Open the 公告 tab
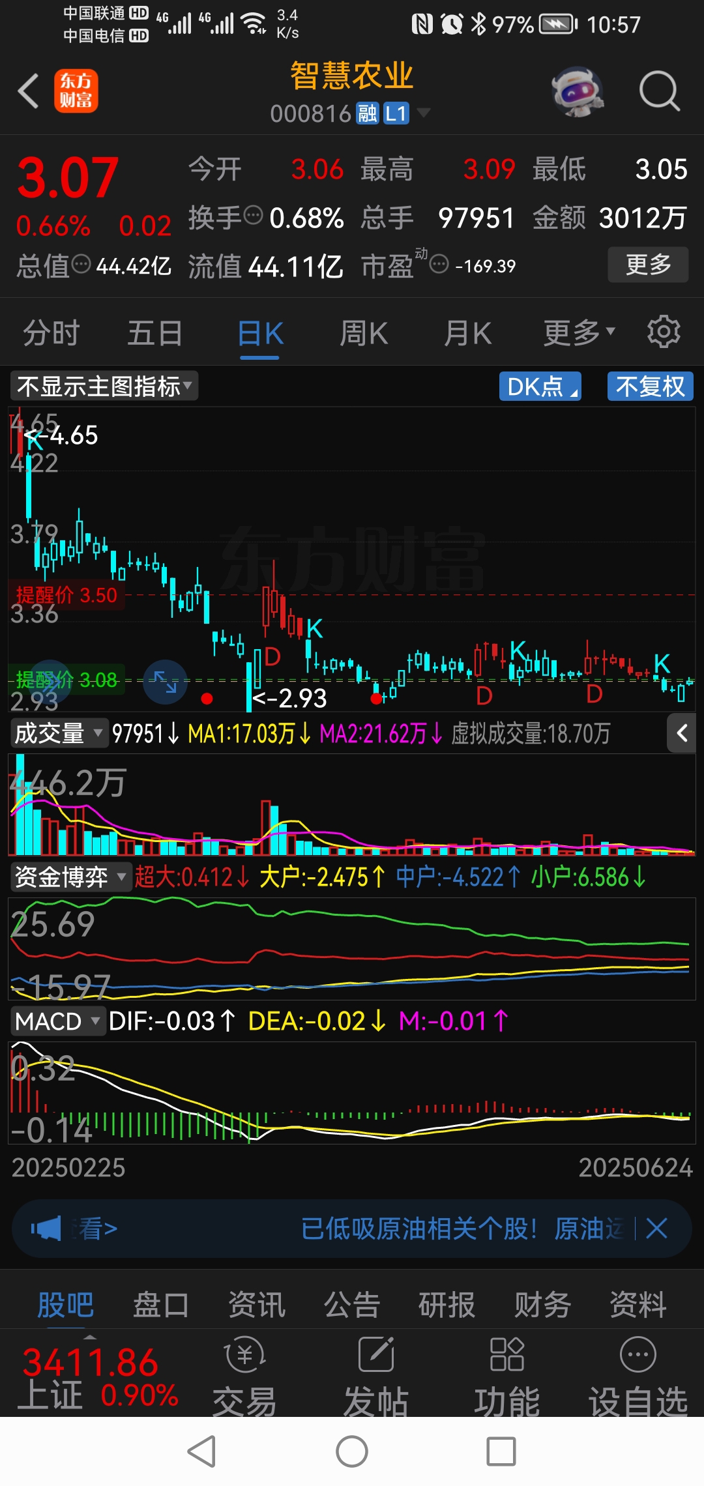Image resolution: width=704 pixels, height=1486 pixels. pyautogui.click(x=352, y=1305)
